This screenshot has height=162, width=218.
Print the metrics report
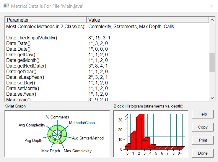pos(203,140)
